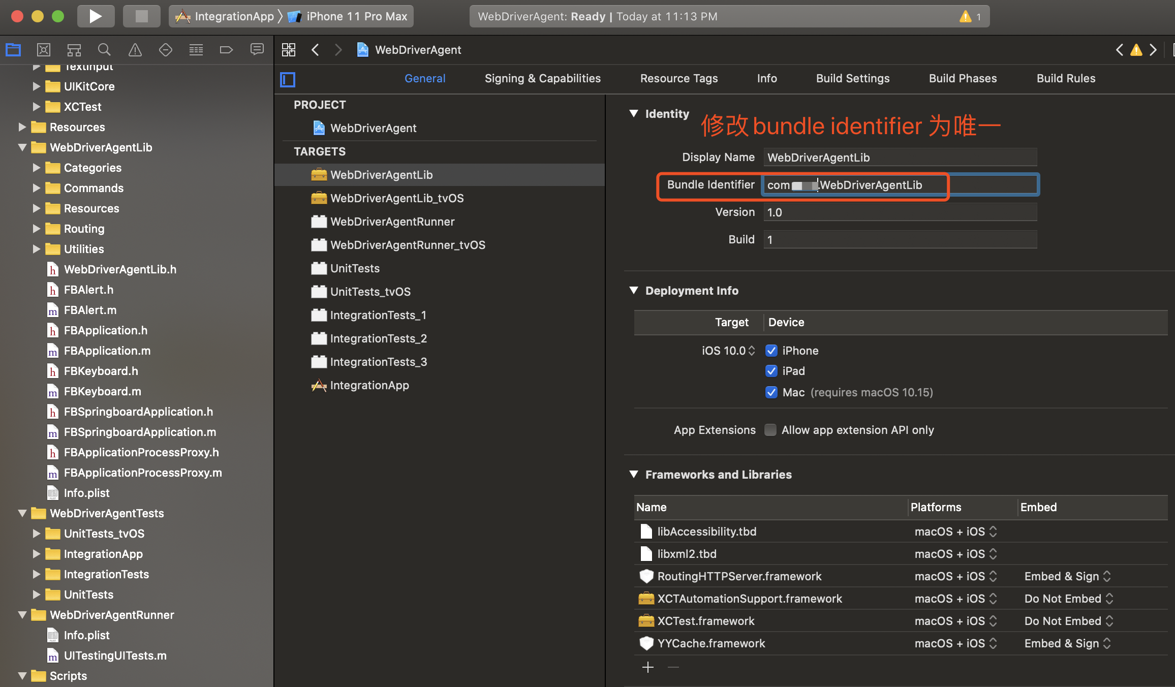Click the Run (play) button

[x=95, y=16]
